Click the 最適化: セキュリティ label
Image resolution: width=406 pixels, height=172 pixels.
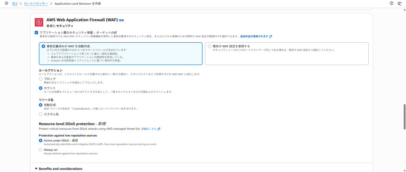[60, 26]
